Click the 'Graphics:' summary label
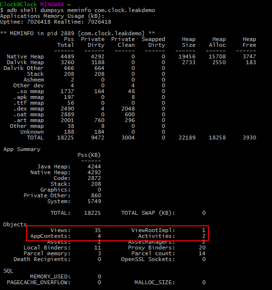Screen dimensions: 272x290 [55, 190]
